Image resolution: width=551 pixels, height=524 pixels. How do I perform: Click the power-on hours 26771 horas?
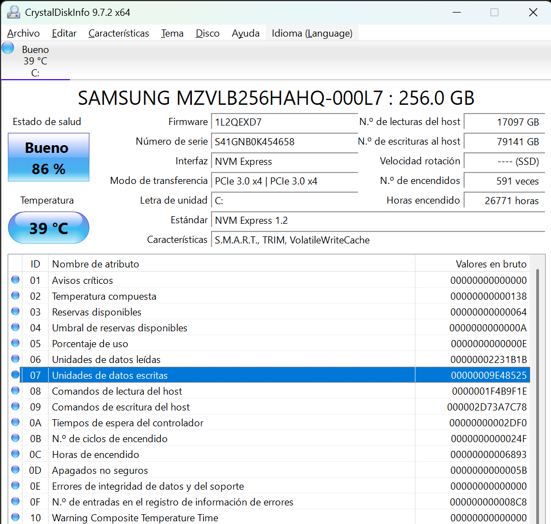pyautogui.click(x=504, y=201)
